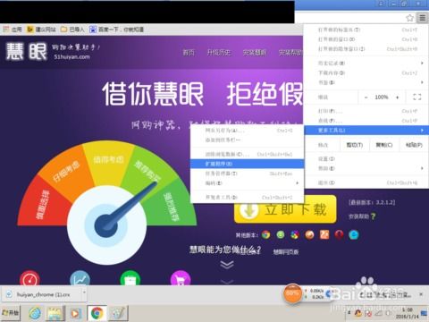
Task: Open the 已导入 bookmarks folder
Action: (x=72, y=30)
